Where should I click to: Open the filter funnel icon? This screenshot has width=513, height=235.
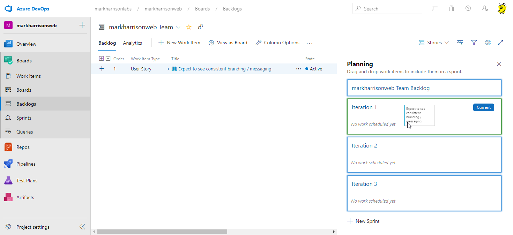pos(474,43)
